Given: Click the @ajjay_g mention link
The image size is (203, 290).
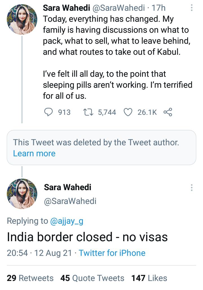Looking at the screenshot, I should point(67,222).
